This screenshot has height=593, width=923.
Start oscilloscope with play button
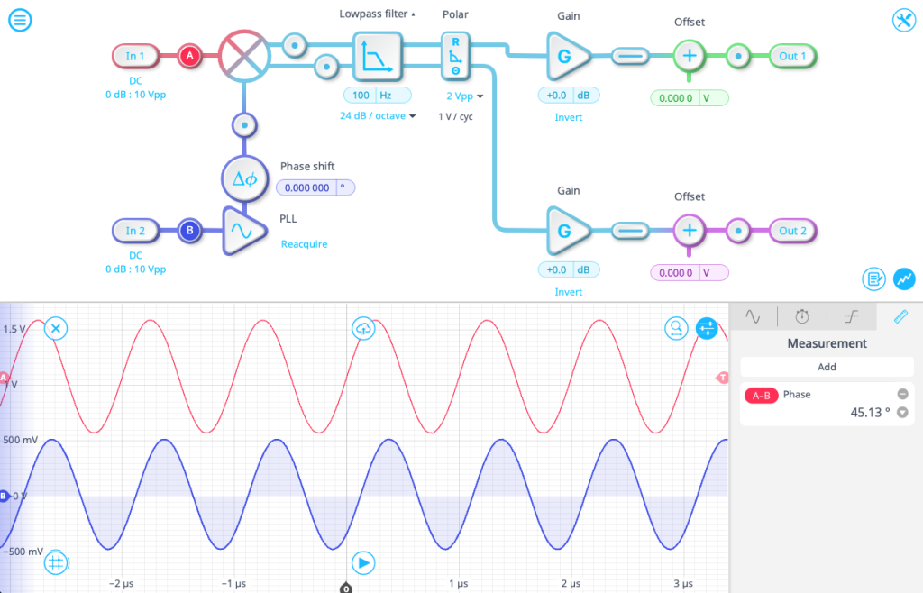(363, 563)
